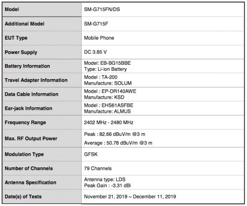Click the EHS61ASFBE ear-jack model text
The image size is (247, 206).
(117, 105)
